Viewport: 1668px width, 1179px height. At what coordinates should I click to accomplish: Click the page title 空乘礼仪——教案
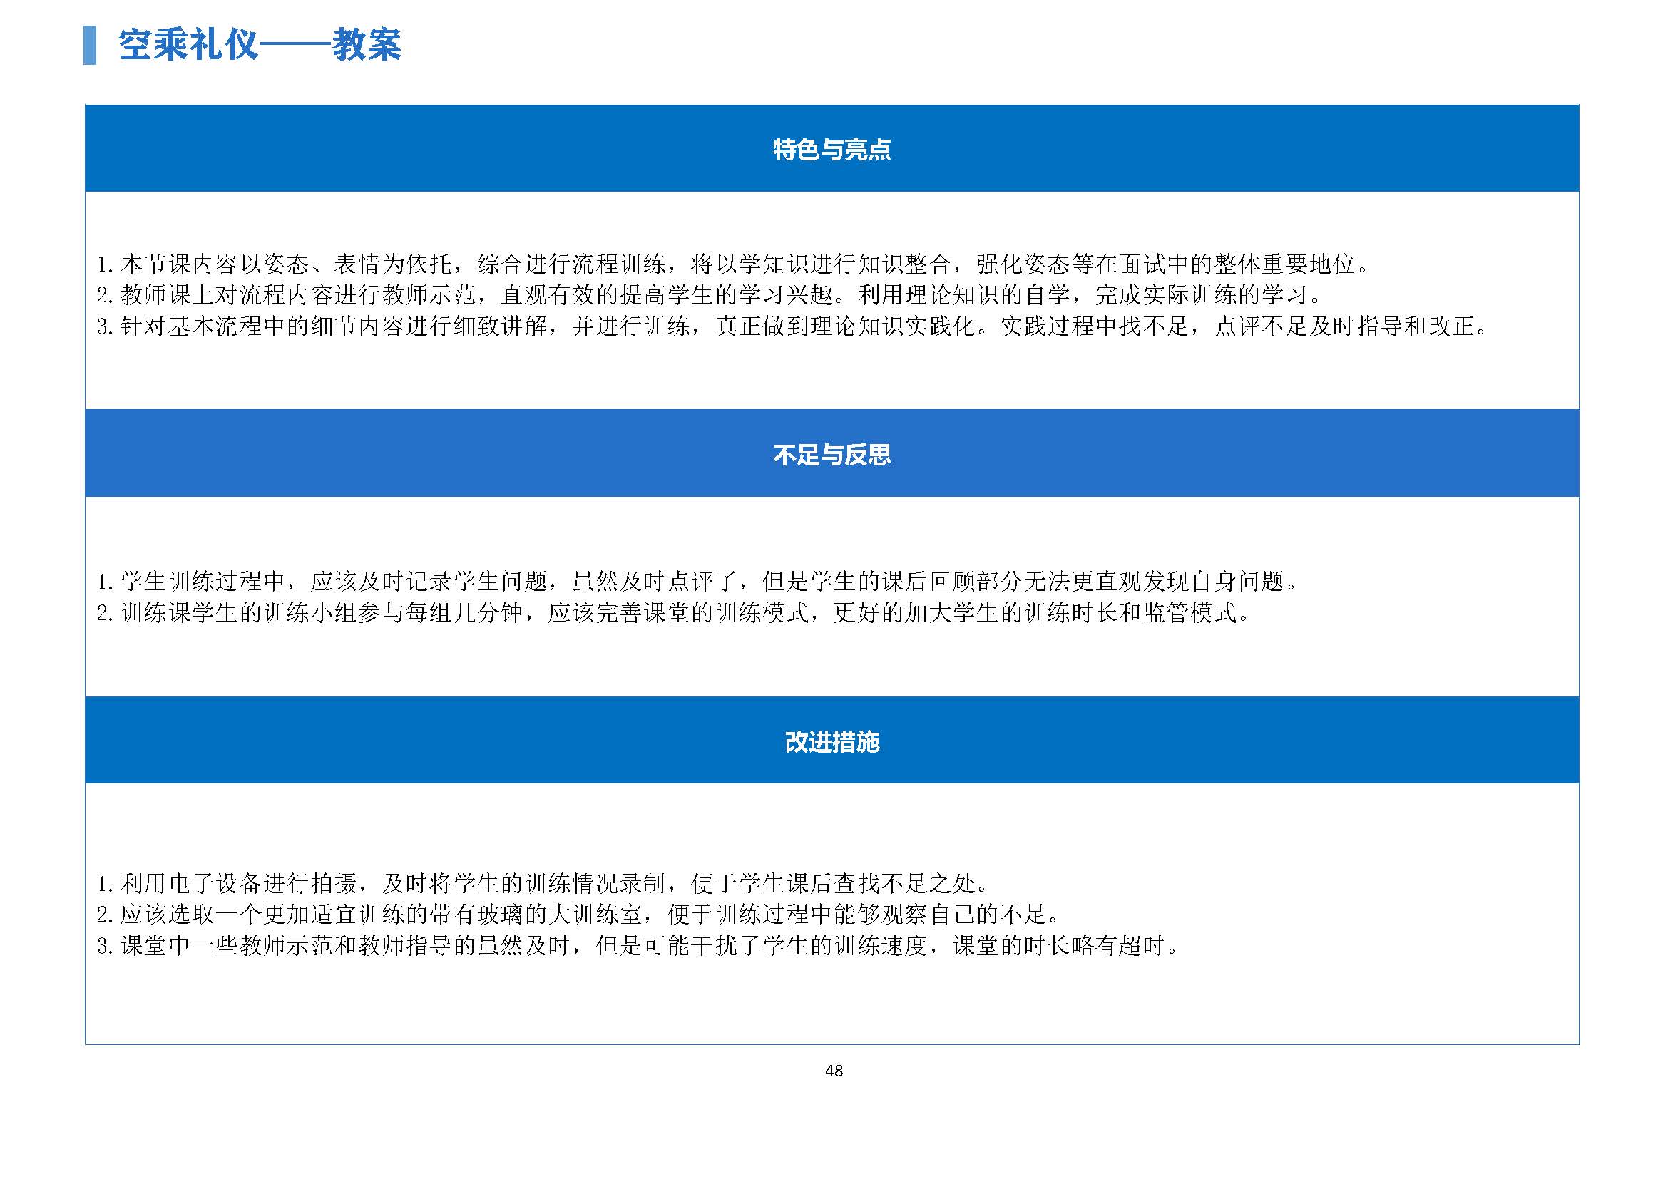[x=260, y=45]
